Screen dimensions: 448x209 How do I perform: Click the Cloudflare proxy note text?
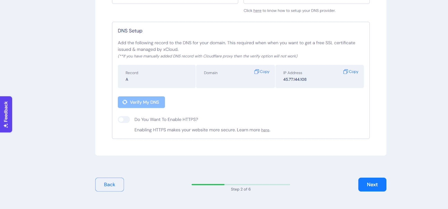(x=208, y=56)
